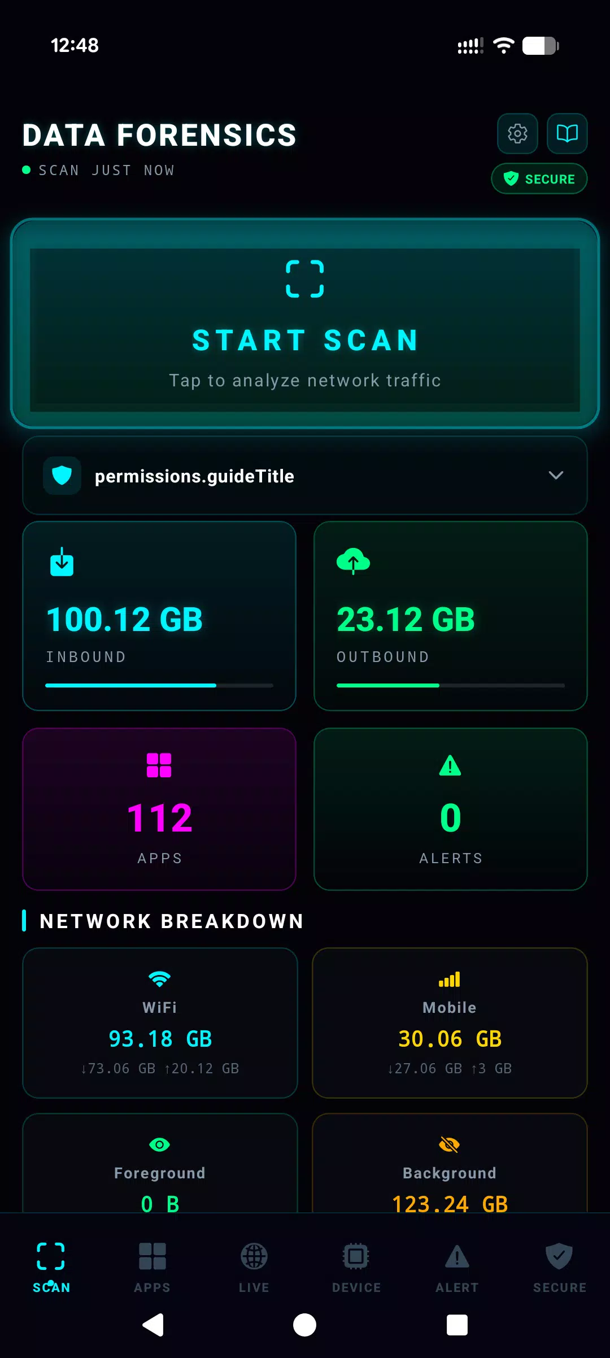The image size is (610, 1358).
Task: Tap the Android back navigation button
Action: [x=153, y=1325]
